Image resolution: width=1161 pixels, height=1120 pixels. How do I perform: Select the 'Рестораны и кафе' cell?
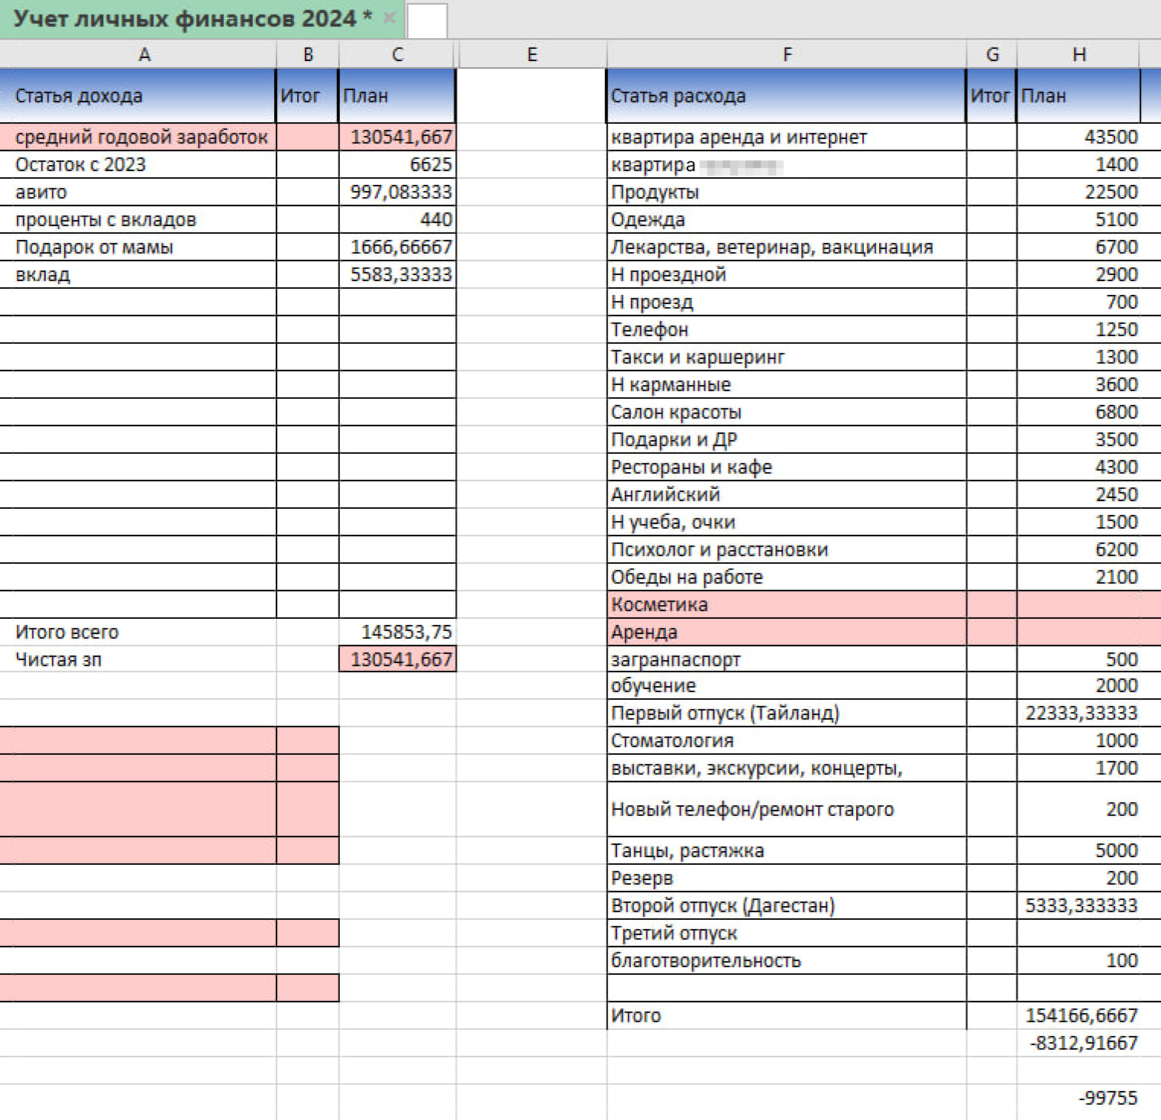(x=787, y=467)
